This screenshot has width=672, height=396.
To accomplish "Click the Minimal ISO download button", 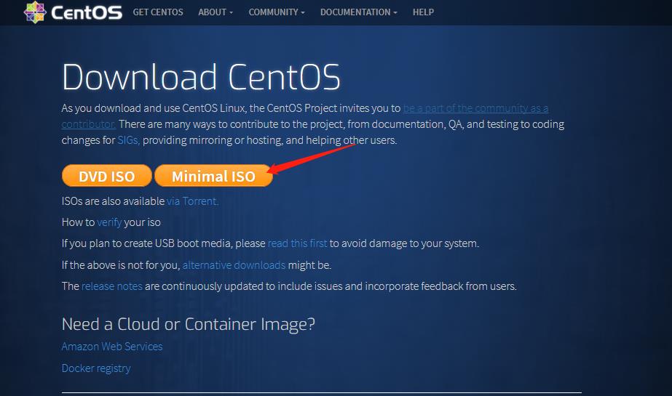I will (213, 176).
